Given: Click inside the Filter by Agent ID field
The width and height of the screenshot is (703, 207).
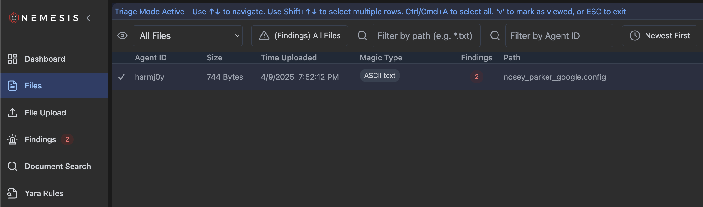Looking at the screenshot, I should tap(559, 35).
